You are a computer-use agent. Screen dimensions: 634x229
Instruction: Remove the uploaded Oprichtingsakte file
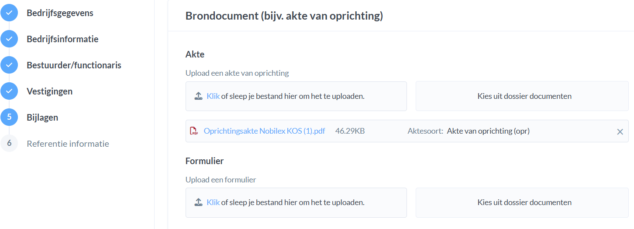pos(620,131)
